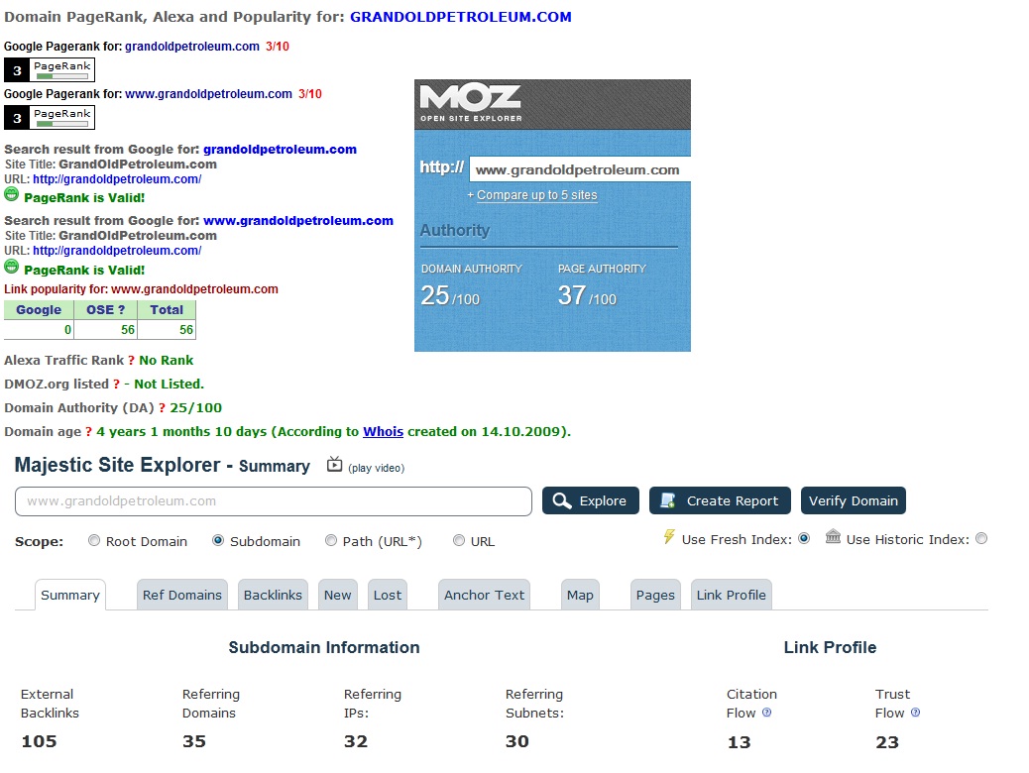Screen dimensions: 1029x773
Task: Open GRANDOLDPETROLEUM.COM heading link
Action: click(461, 17)
